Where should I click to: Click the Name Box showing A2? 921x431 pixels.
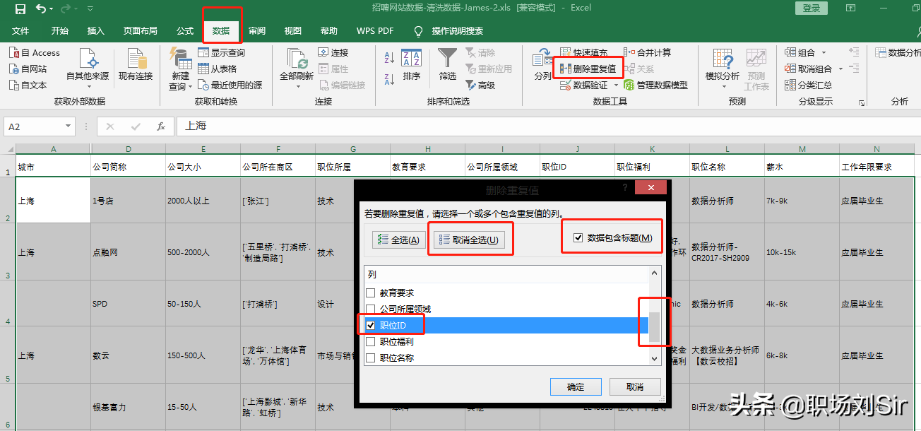point(33,126)
